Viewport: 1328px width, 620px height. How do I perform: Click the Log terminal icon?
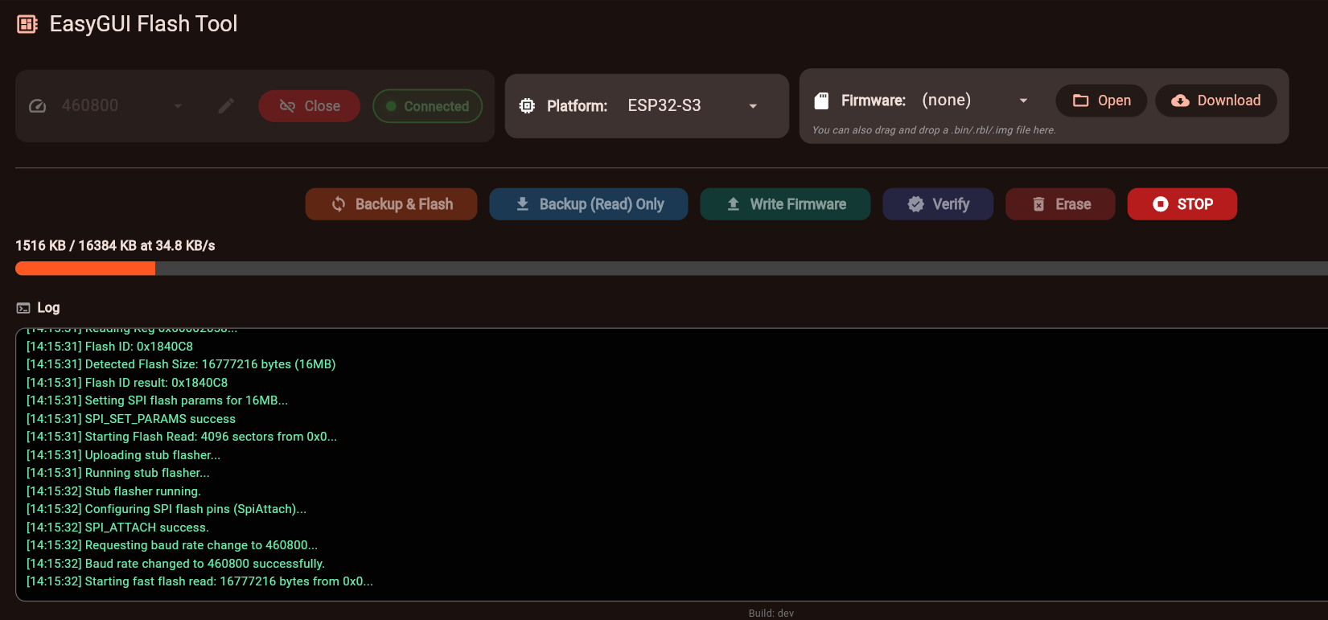point(23,308)
